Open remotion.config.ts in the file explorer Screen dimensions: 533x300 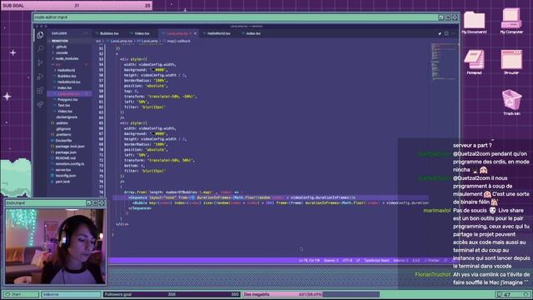click(x=69, y=164)
